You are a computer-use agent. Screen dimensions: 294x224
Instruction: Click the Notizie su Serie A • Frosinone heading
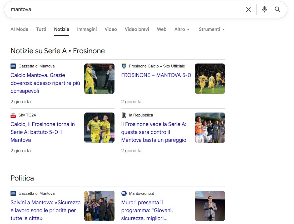[58, 51]
